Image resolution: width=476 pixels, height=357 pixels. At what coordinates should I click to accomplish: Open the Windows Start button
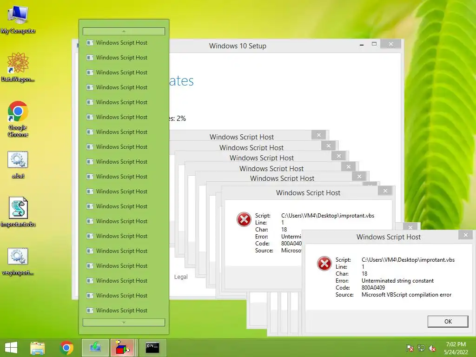click(x=11, y=348)
